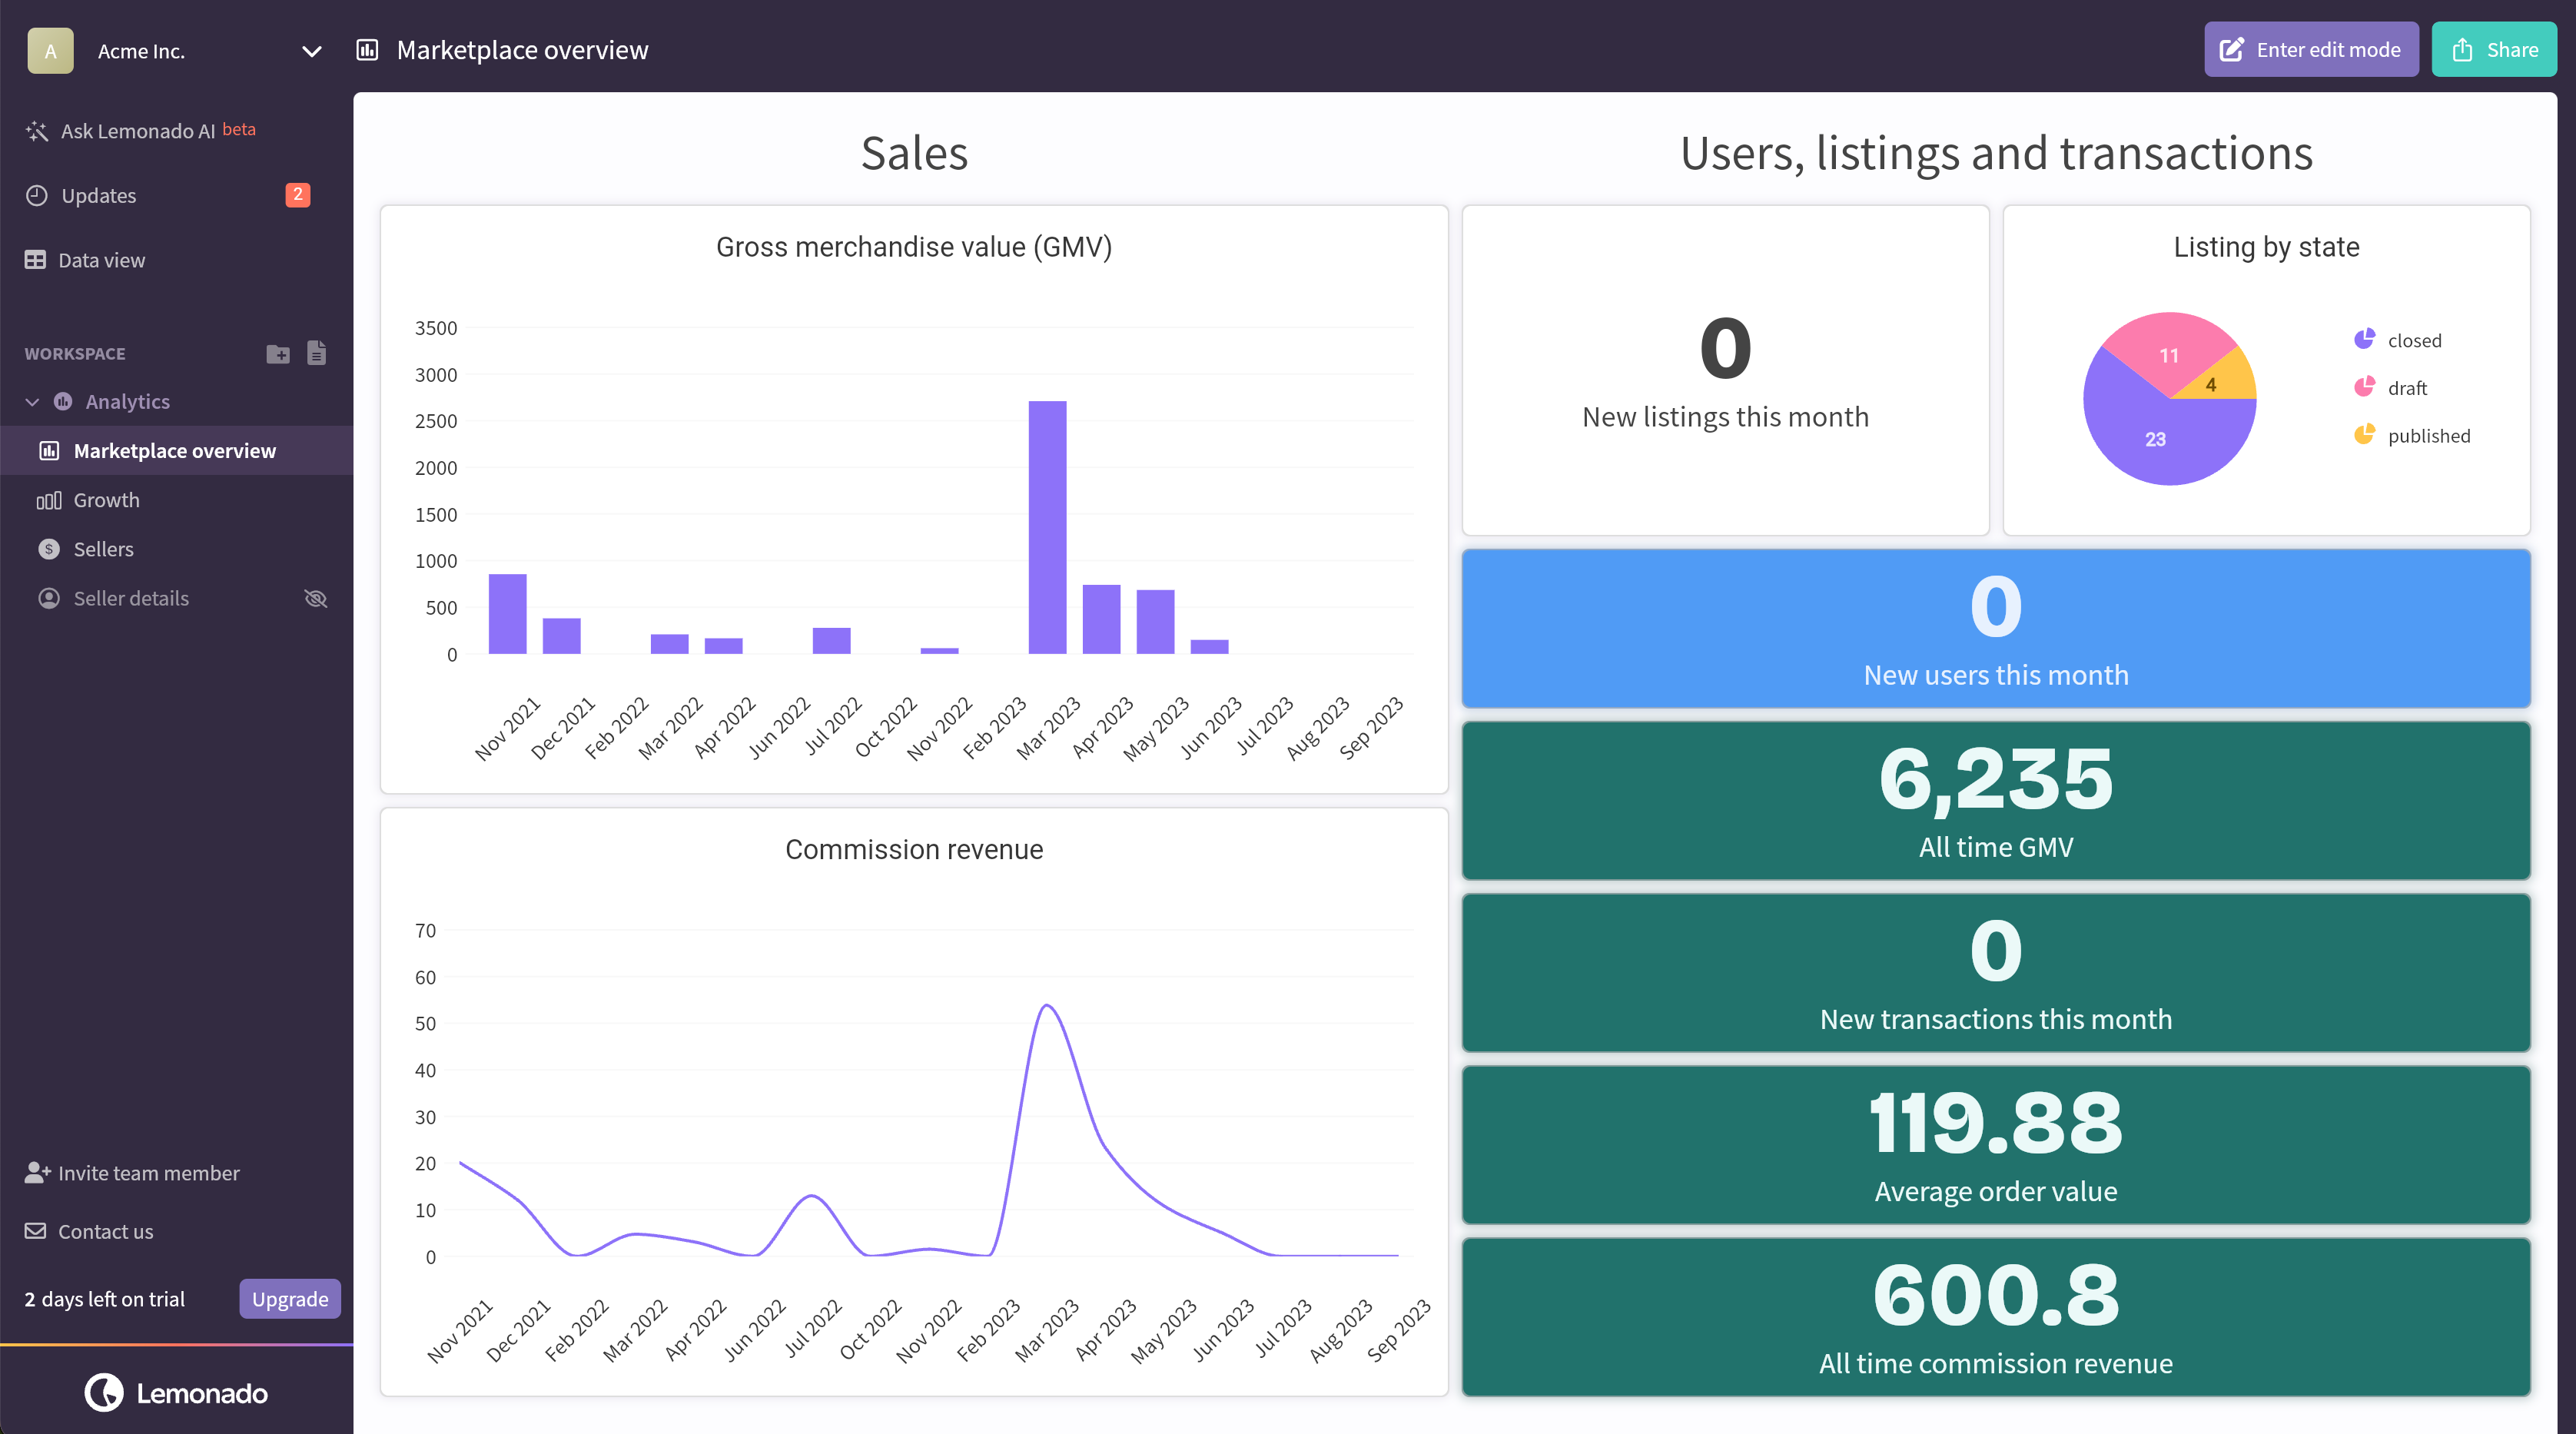Click the Dec 2021 GMV bar
The height and width of the screenshot is (1434, 2576).
[561, 636]
